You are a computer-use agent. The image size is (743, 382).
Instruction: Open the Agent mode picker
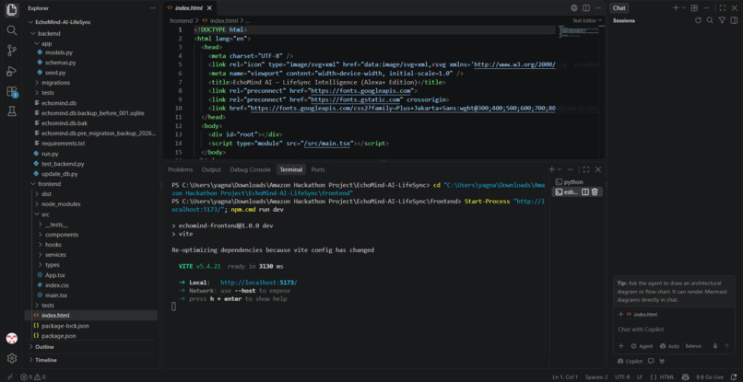click(642, 346)
